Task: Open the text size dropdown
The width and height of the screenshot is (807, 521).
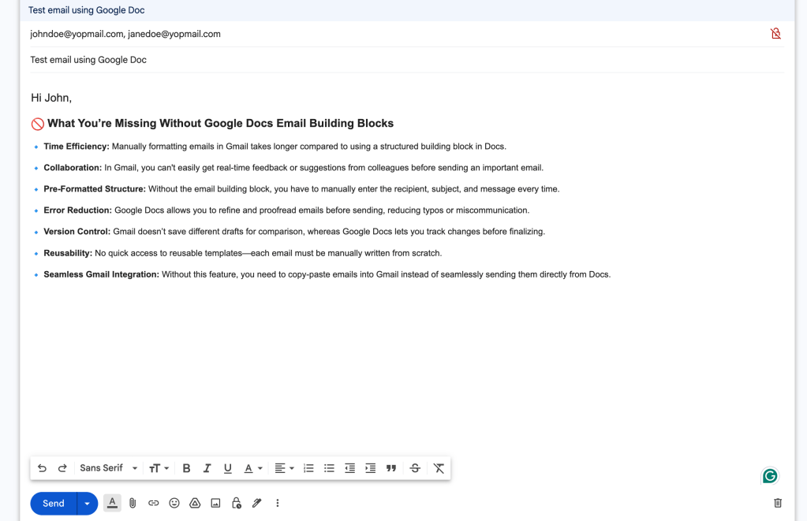Action: (x=158, y=467)
